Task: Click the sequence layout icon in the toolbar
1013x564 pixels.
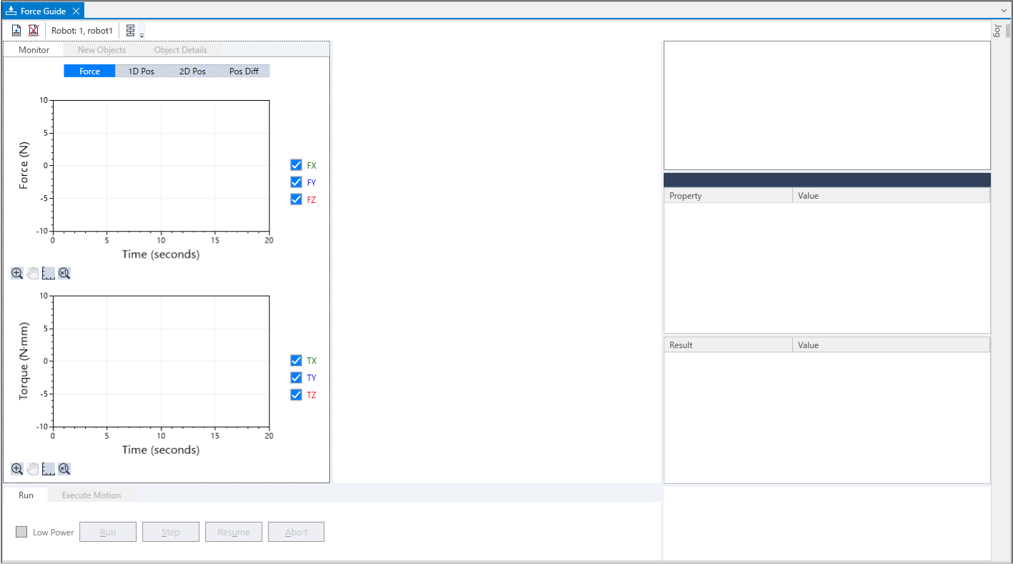Action: [x=131, y=31]
